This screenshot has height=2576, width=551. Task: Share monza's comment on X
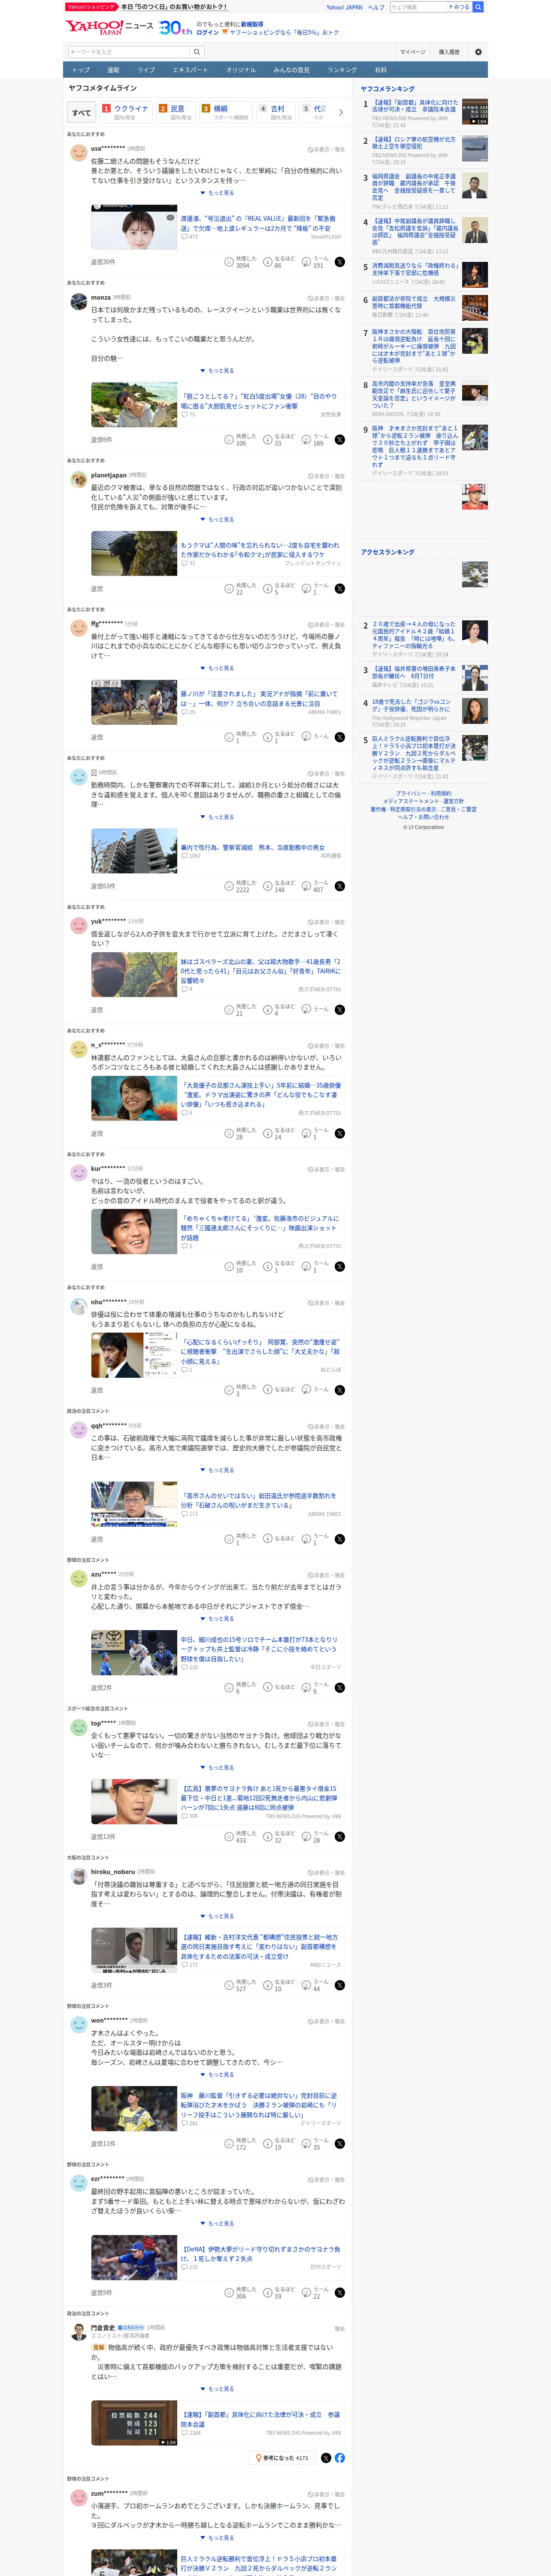340,440
